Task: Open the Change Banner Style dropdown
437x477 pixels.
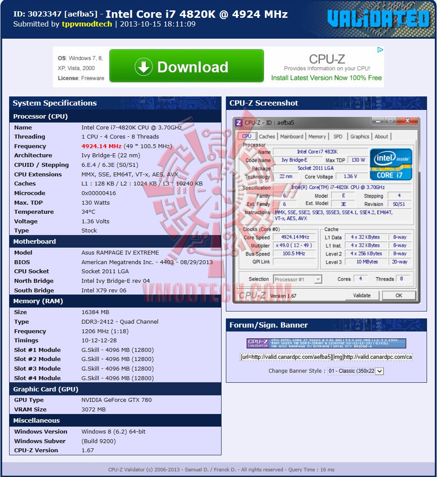Action: [x=355, y=371]
